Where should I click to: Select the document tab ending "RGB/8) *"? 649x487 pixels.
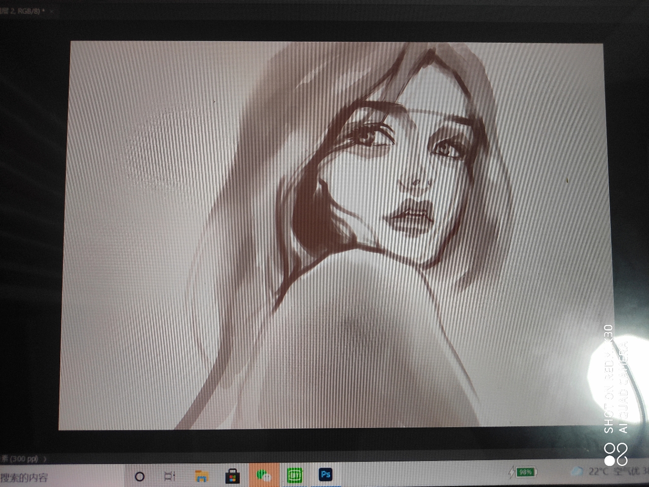(x=22, y=11)
